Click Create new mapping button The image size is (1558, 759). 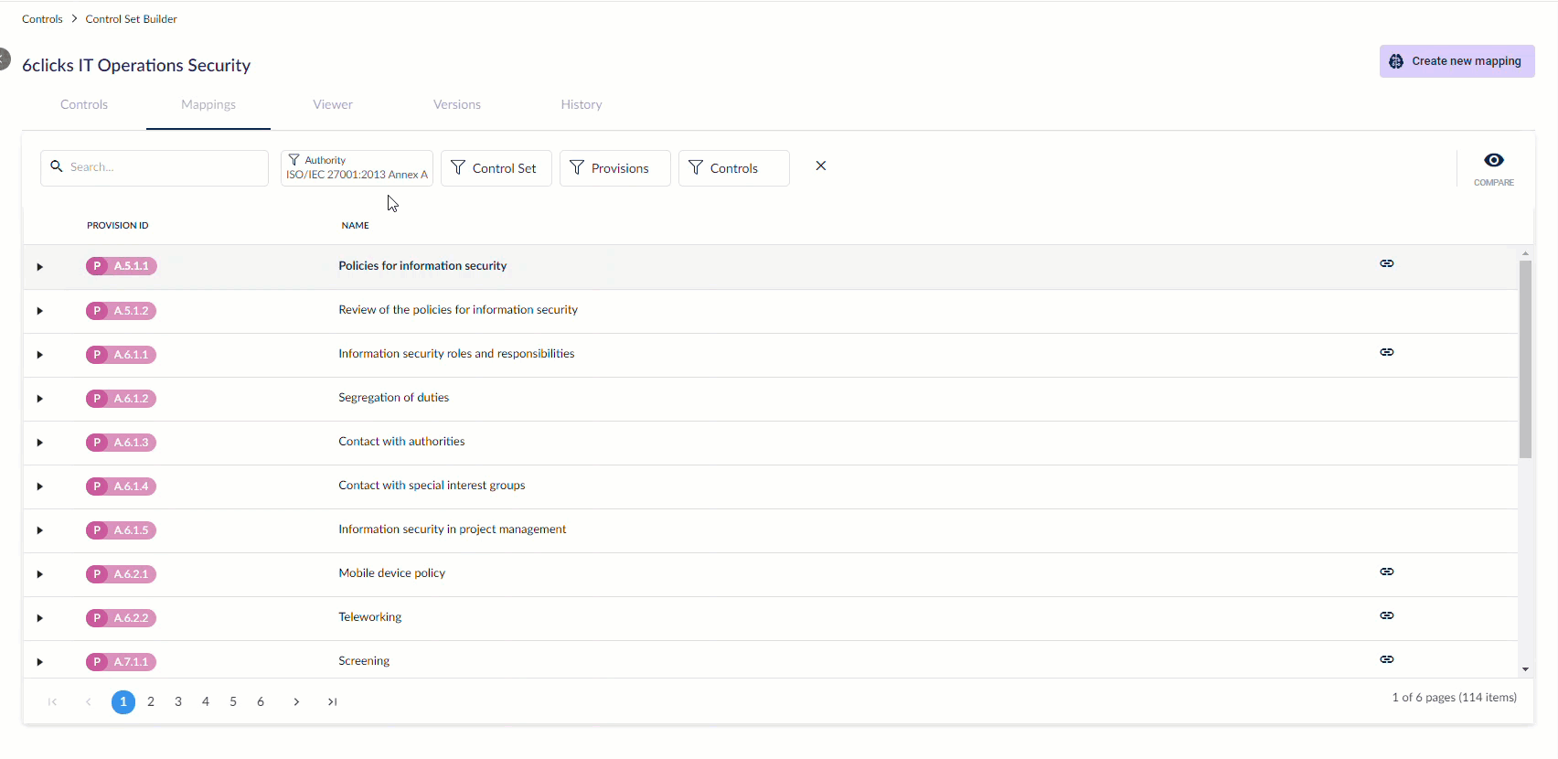point(1457,61)
